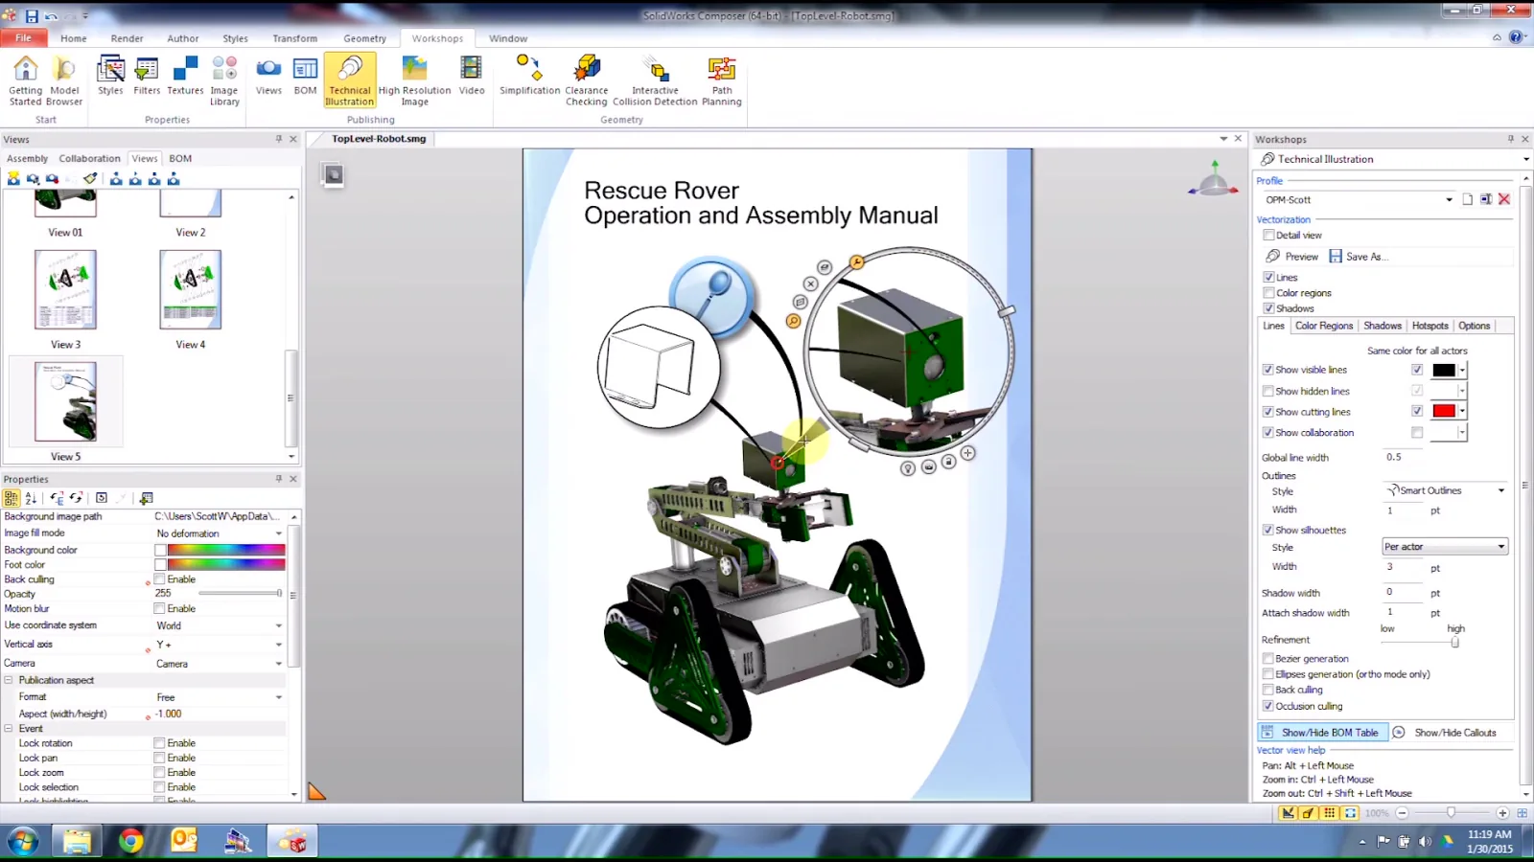Viewport: 1534px width, 862px height.
Task: Launch Google Chrome from the taskbar
Action: coord(131,841)
